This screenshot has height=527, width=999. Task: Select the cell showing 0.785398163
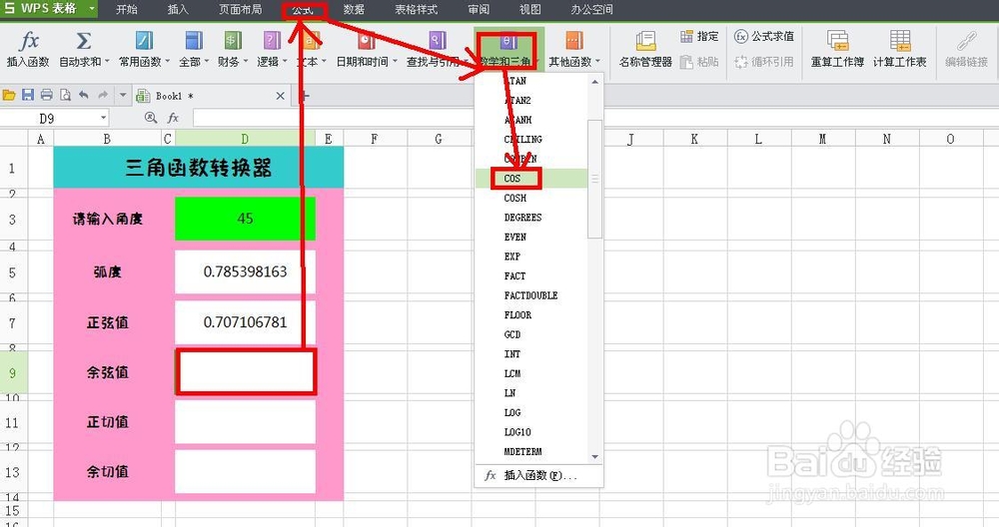pyautogui.click(x=246, y=271)
